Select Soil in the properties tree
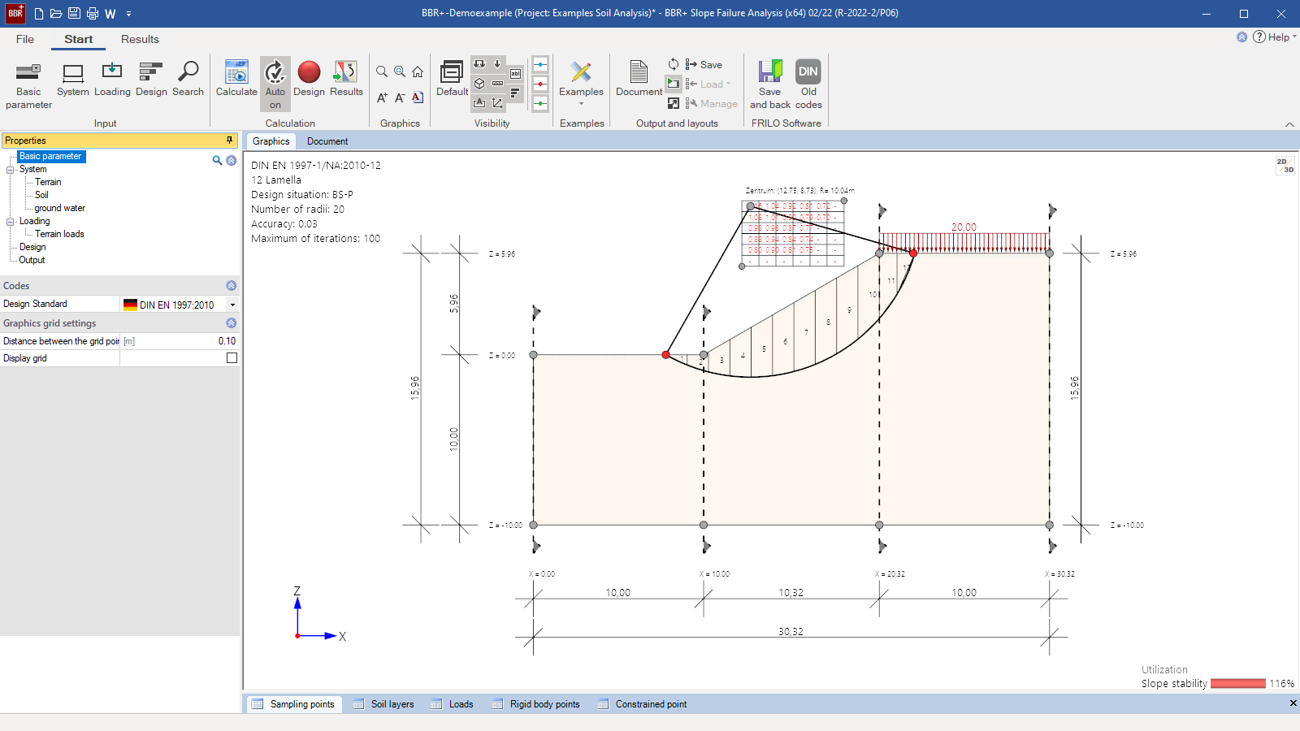 click(x=41, y=195)
